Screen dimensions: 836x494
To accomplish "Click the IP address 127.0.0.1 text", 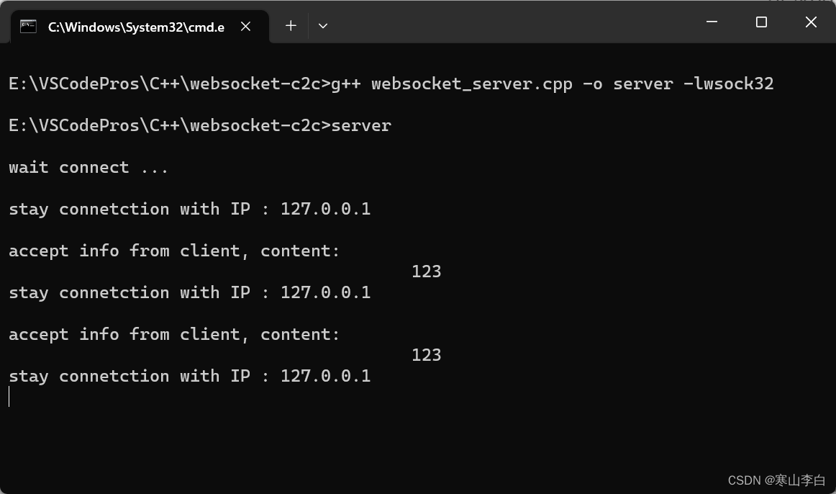I will coord(325,209).
